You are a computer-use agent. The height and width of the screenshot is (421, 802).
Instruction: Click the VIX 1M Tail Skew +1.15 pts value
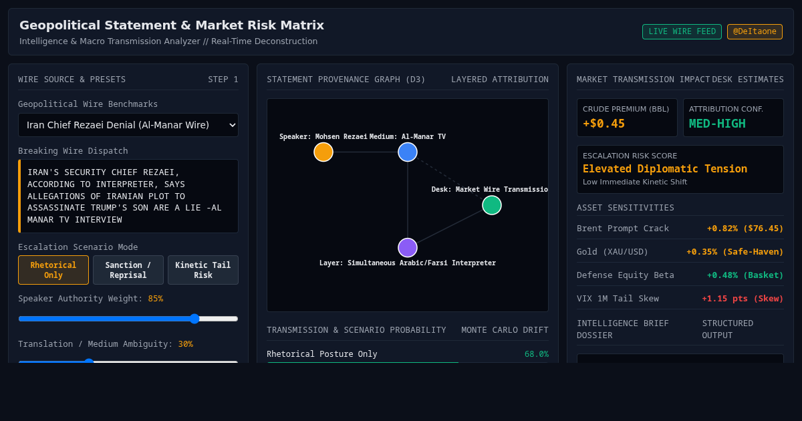coord(743,299)
